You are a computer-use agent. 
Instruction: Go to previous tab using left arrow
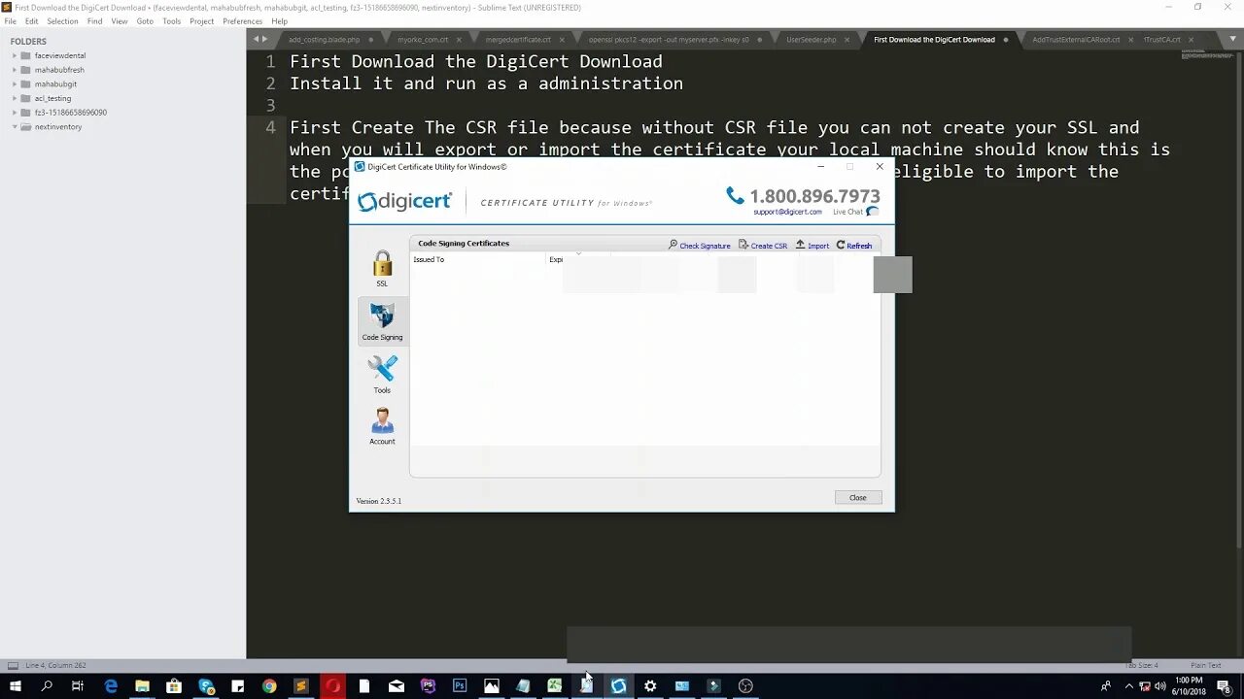(257, 39)
